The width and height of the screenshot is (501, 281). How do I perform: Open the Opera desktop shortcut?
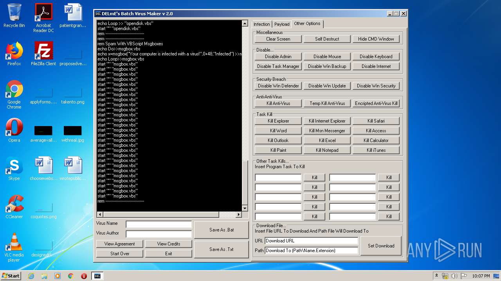click(x=14, y=130)
